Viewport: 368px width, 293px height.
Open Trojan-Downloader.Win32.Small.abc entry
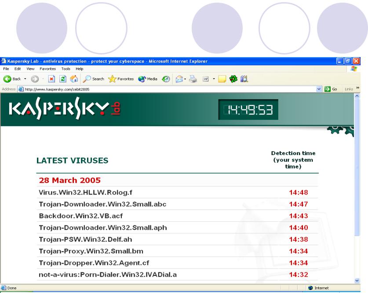[102, 204]
